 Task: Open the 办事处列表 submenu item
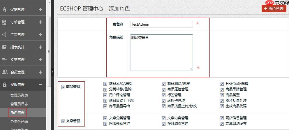click(19, 121)
